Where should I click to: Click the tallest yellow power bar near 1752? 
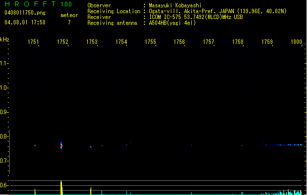pyautogui.click(x=61, y=188)
